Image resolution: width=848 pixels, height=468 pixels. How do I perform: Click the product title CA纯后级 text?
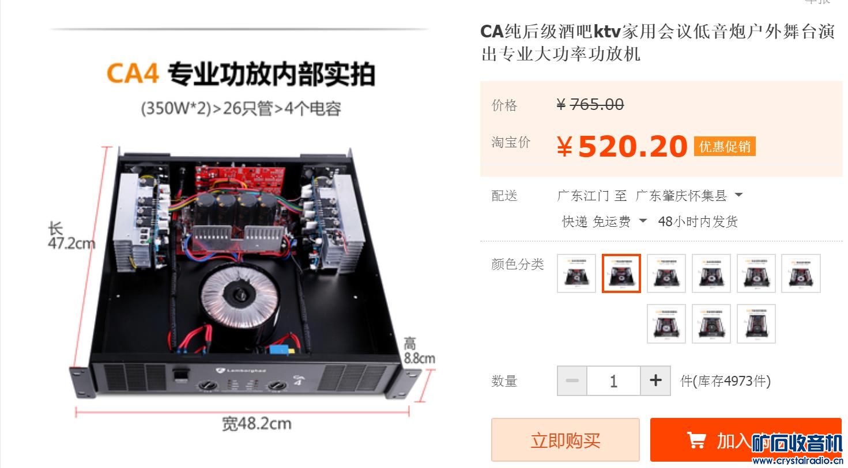coord(658,43)
